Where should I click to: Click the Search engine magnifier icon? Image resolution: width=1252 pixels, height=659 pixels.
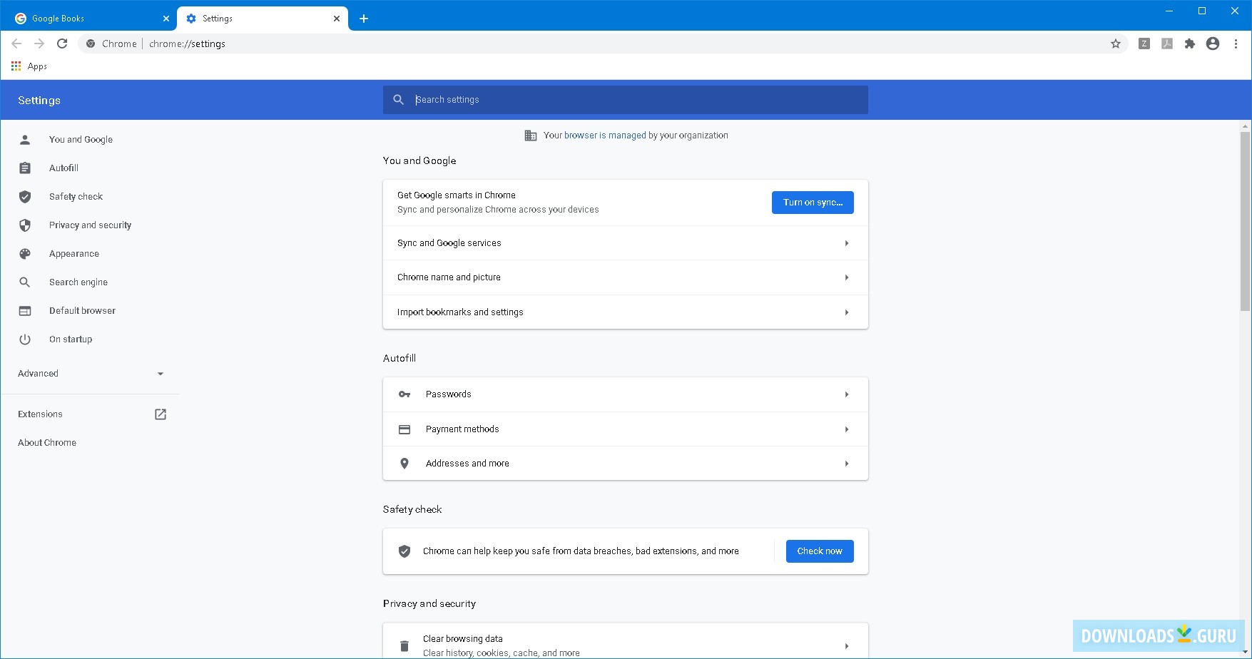(25, 282)
